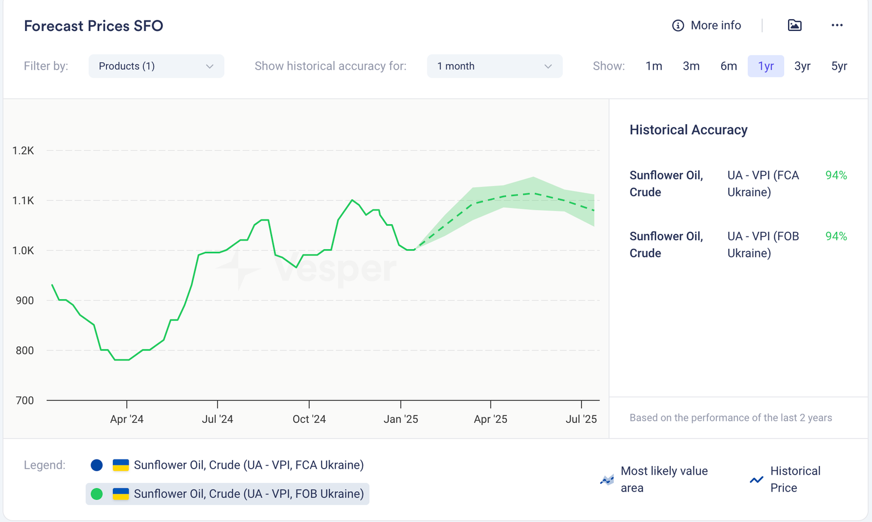Click the More info circle icon
872x522 pixels.
pyautogui.click(x=677, y=26)
